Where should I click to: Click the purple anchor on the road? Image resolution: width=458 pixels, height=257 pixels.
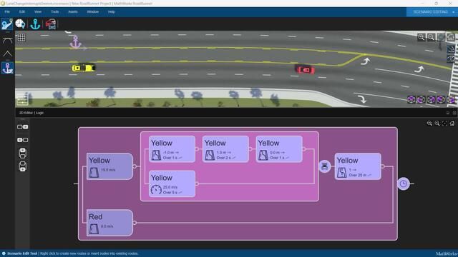click(76, 42)
